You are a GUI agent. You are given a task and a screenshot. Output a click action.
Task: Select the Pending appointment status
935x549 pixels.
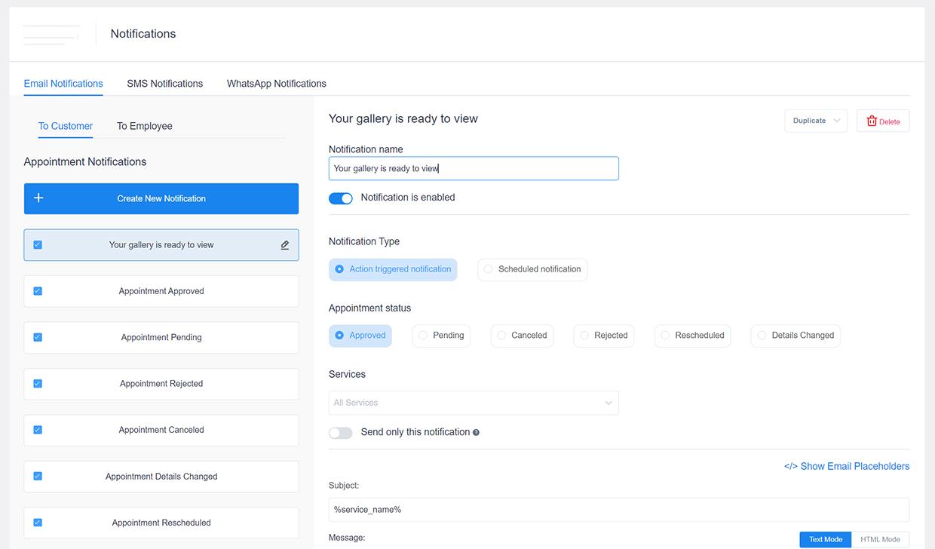(441, 336)
